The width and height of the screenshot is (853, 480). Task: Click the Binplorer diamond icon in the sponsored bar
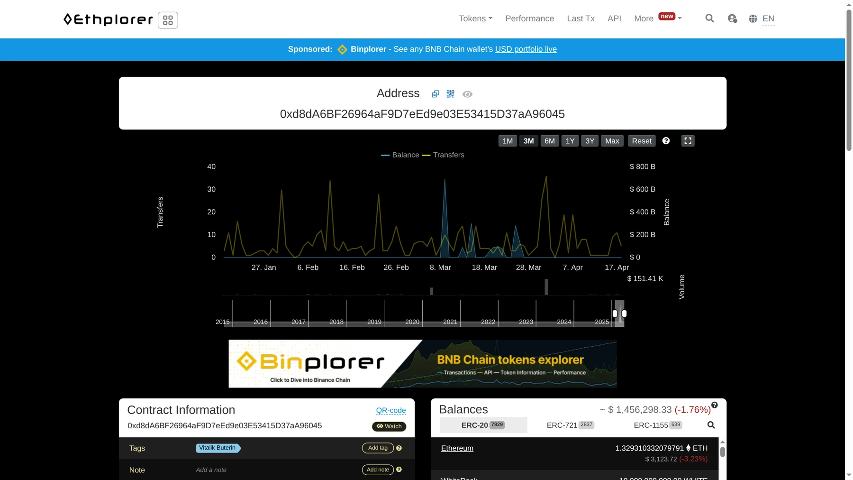(x=342, y=49)
